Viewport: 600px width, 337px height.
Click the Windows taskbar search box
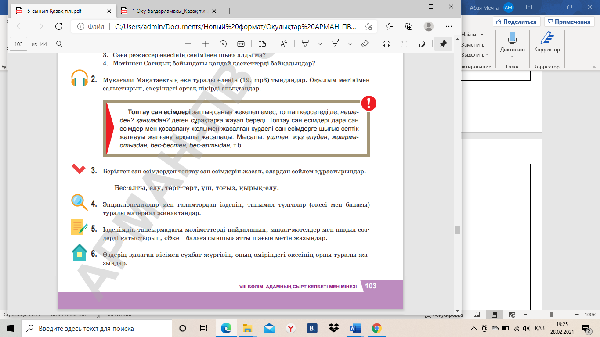pyautogui.click(x=96, y=328)
